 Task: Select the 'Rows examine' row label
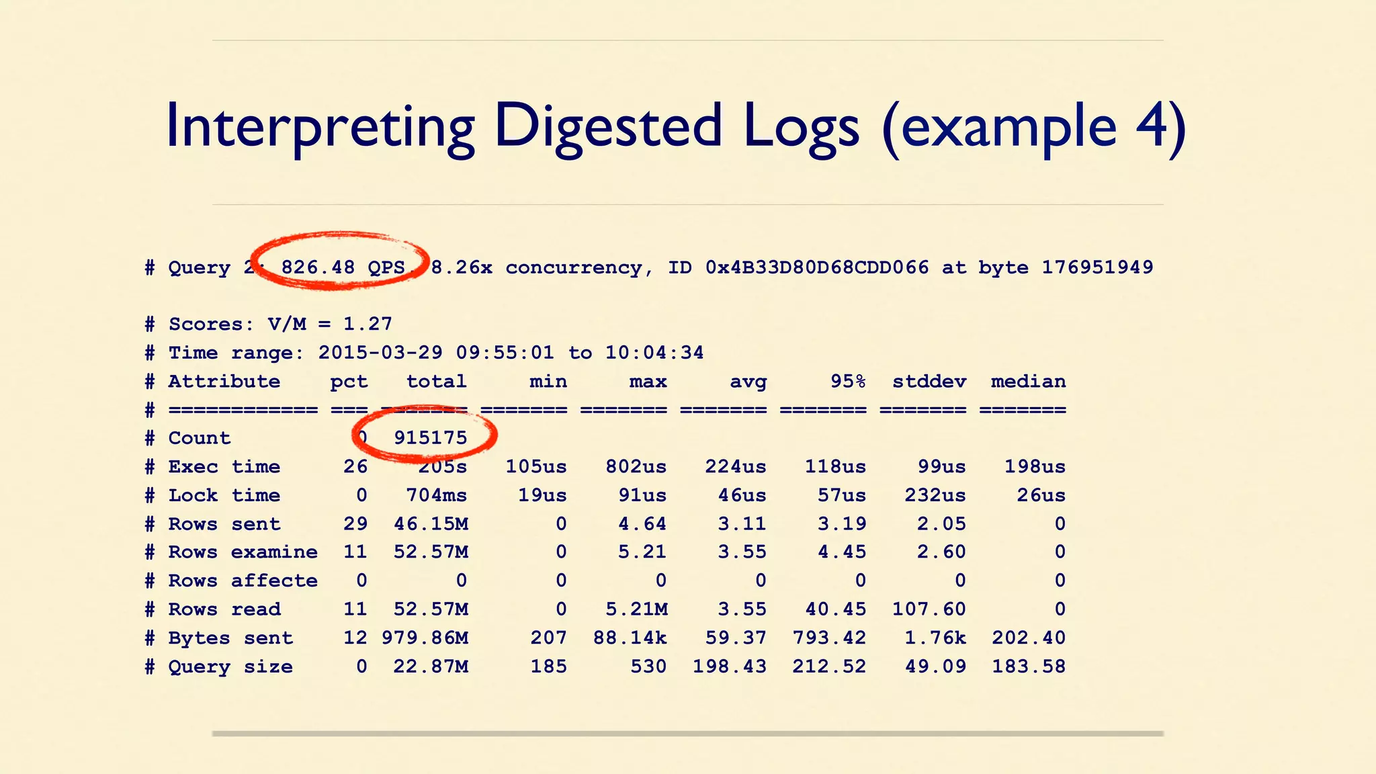pos(243,552)
